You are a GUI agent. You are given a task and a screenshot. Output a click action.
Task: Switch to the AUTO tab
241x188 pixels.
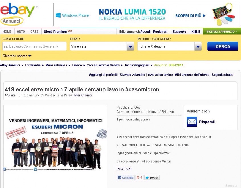(21, 32)
